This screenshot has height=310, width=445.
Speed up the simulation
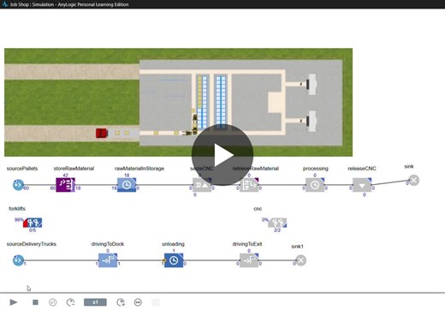[121, 302]
